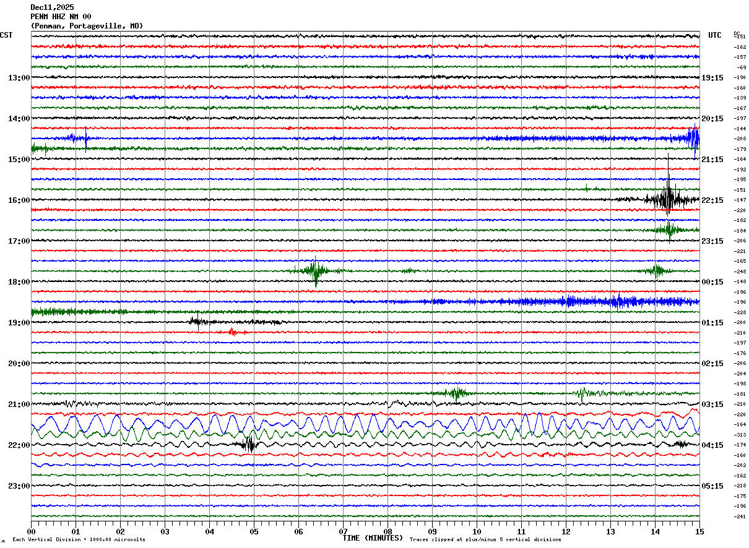This screenshot has width=749, height=548.
Task: Click the TIME (MINUTES) axis label
Action: click(373, 538)
